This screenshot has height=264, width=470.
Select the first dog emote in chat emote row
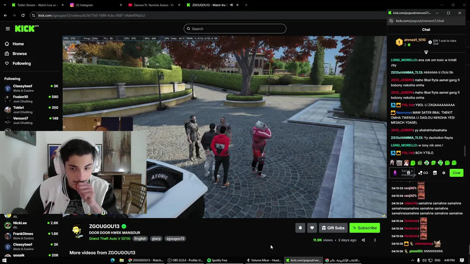[392, 163]
